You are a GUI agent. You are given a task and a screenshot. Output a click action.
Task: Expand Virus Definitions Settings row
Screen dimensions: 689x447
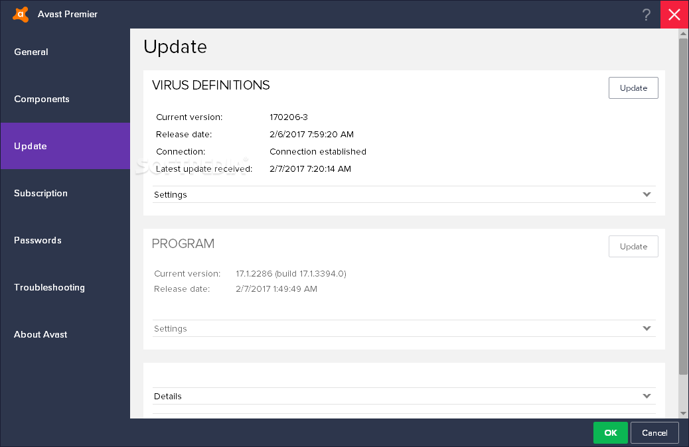[404, 194]
